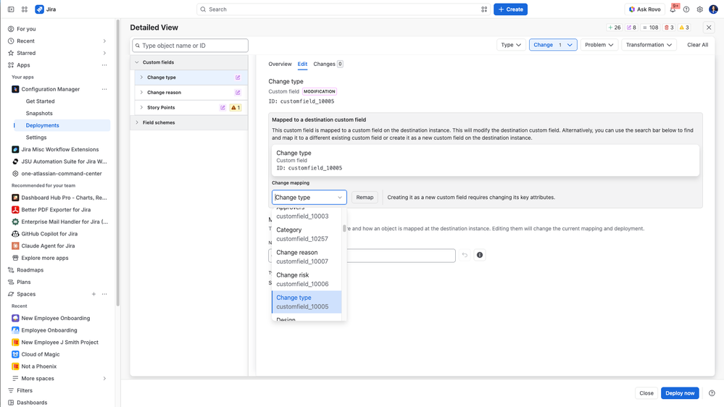This screenshot has height=407, width=724.
Task: Expand the Recent sidebar item
Action: pos(104,41)
